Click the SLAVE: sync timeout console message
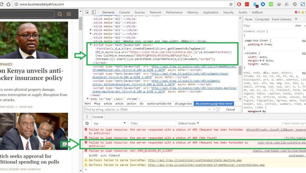The height and width of the screenshot is (173, 306). coord(104,155)
